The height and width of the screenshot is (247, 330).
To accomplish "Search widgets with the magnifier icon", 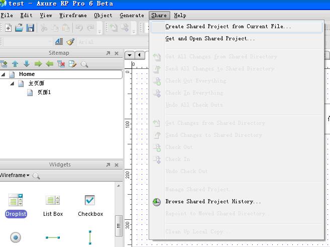I will [36, 176].
